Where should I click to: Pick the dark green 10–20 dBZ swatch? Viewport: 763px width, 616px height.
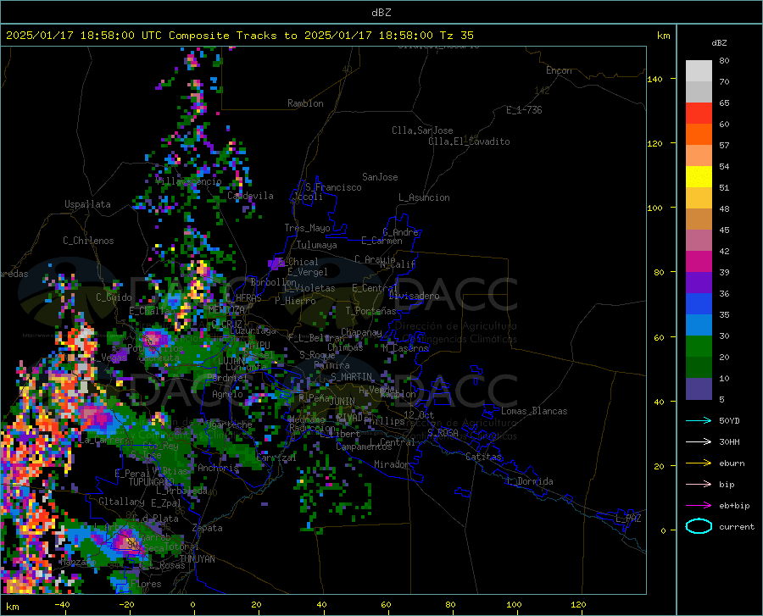699,368
